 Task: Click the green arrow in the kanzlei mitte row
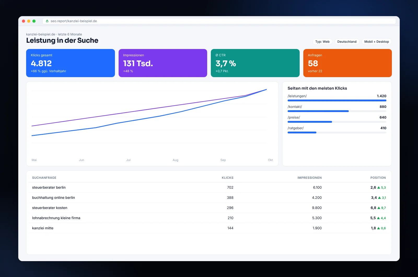379,228
